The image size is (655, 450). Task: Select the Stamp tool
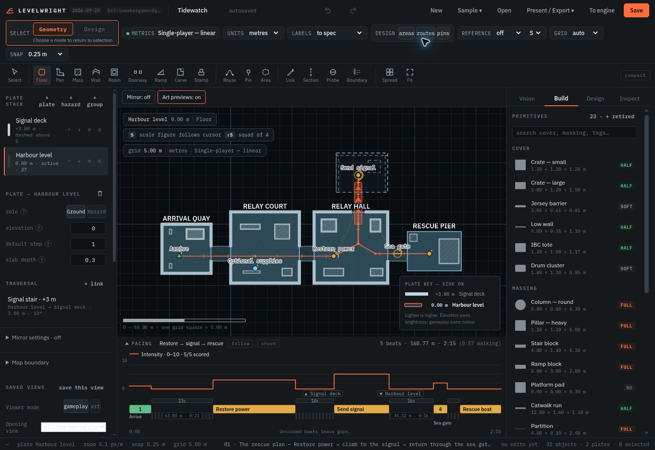click(x=201, y=75)
